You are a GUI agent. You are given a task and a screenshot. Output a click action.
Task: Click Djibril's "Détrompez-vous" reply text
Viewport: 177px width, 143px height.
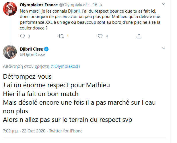[x=28, y=77]
